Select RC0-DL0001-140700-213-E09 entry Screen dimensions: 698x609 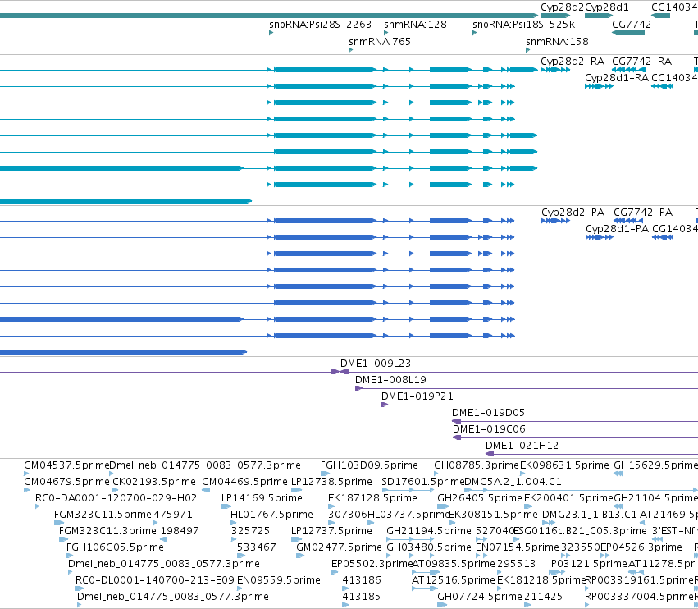155,580
